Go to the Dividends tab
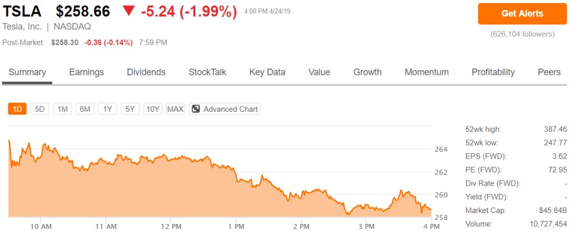Image resolution: width=570 pixels, height=234 pixels. tap(146, 72)
